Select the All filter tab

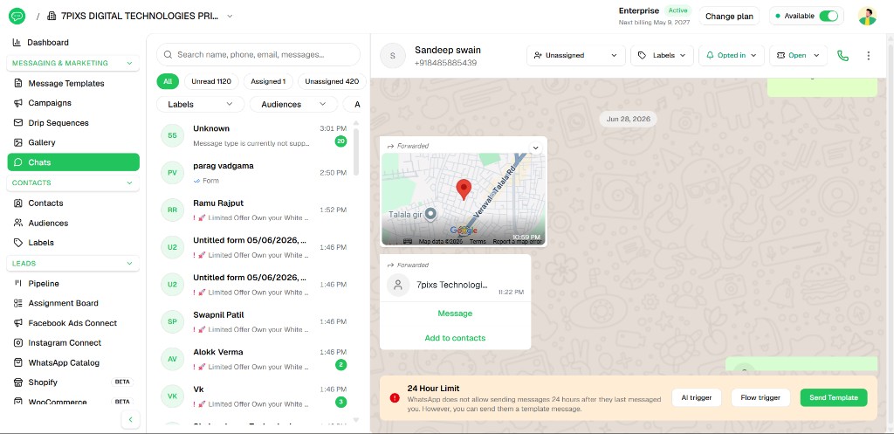[x=168, y=81]
